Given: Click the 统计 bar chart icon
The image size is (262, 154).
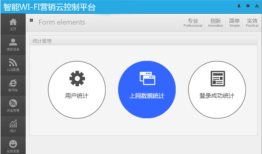Looking at the screenshot, I should point(13,124).
